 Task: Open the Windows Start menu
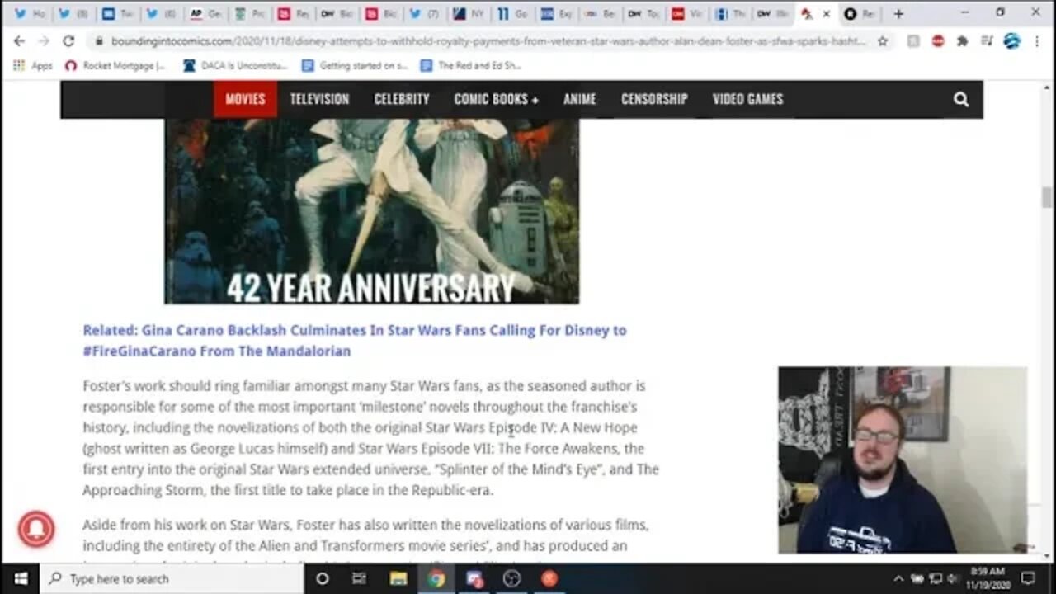20,578
